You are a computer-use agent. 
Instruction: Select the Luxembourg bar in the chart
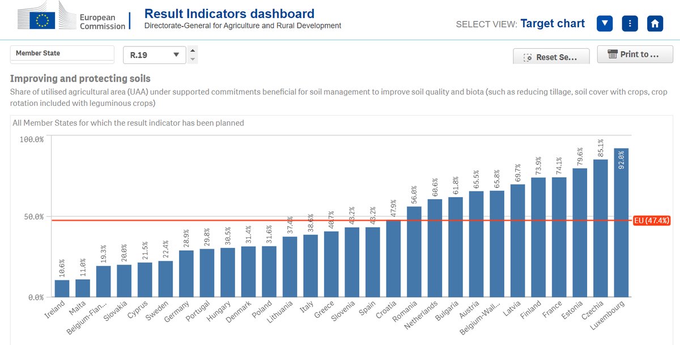point(620,227)
